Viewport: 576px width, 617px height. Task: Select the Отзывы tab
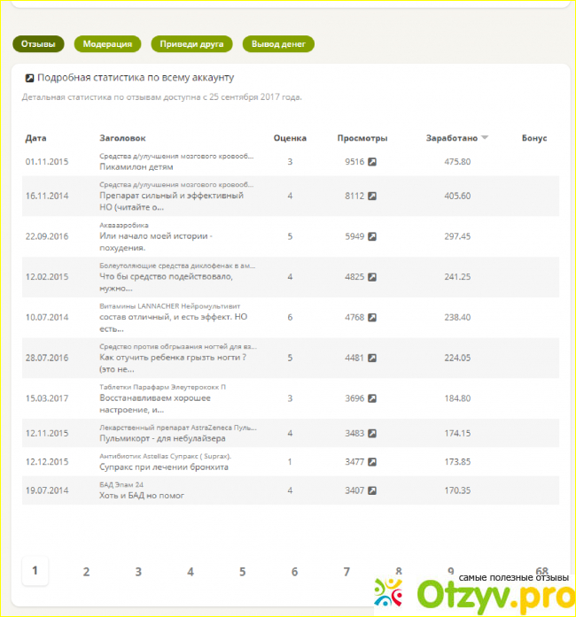tap(38, 44)
